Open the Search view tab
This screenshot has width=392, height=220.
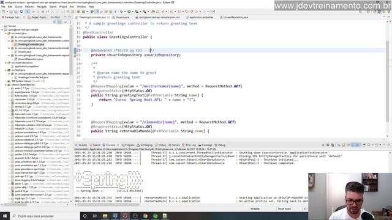[95, 145]
